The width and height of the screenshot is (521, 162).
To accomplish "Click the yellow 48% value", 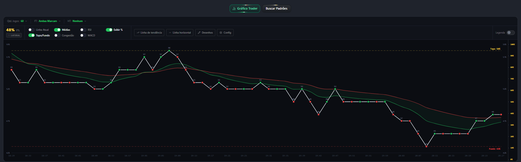I will coord(10,30).
